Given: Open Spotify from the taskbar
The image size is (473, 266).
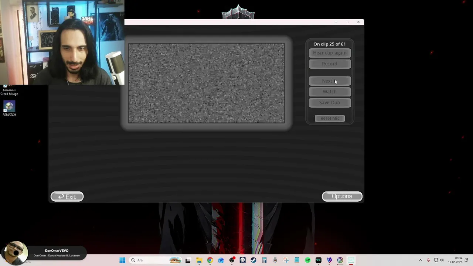Looking at the screenshot, I should [x=307, y=260].
